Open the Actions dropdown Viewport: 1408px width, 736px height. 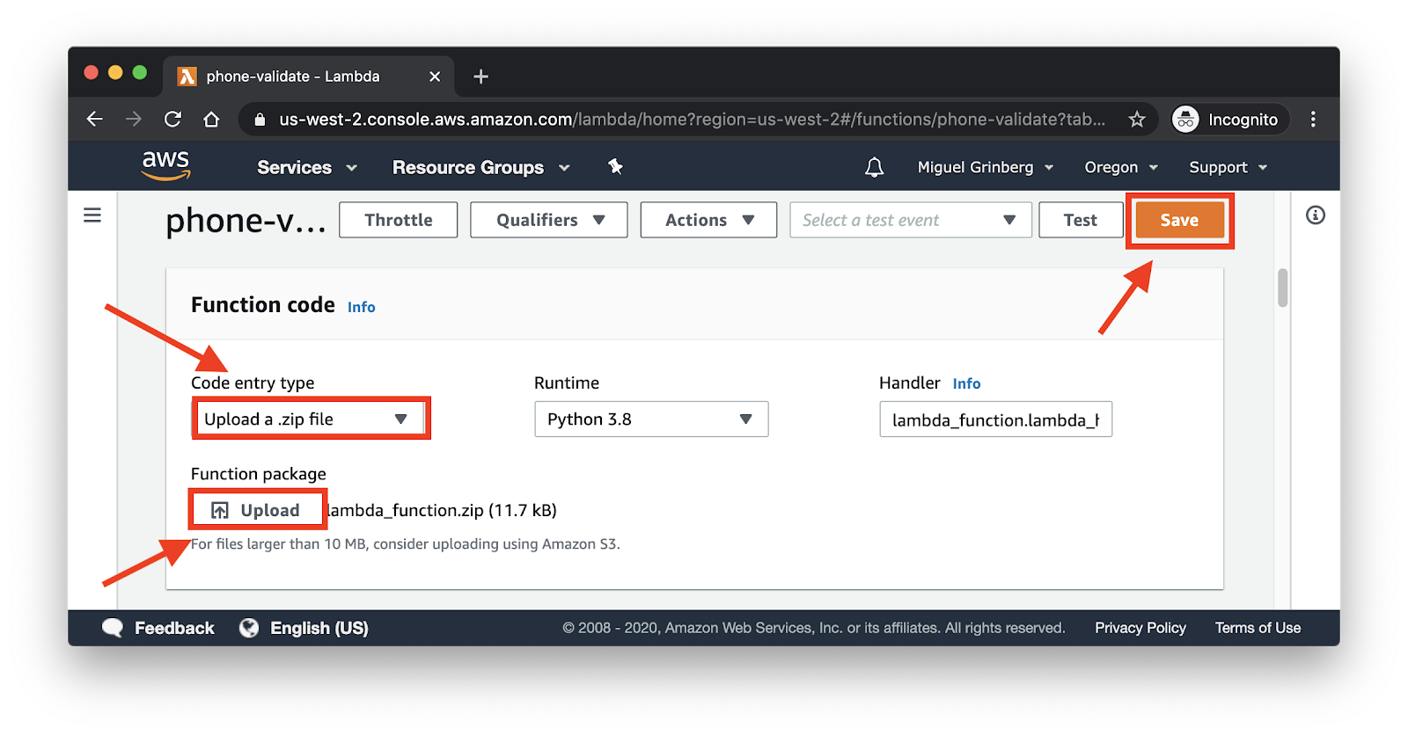708,220
